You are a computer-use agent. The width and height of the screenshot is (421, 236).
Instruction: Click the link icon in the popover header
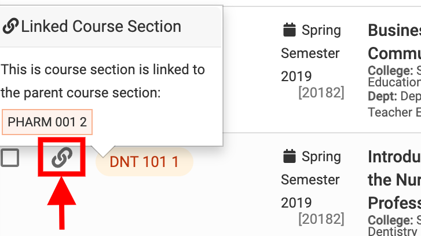click(x=10, y=26)
